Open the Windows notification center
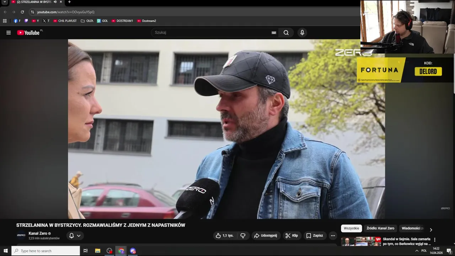Viewport: 455px width, 256px height. (x=449, y=251)
